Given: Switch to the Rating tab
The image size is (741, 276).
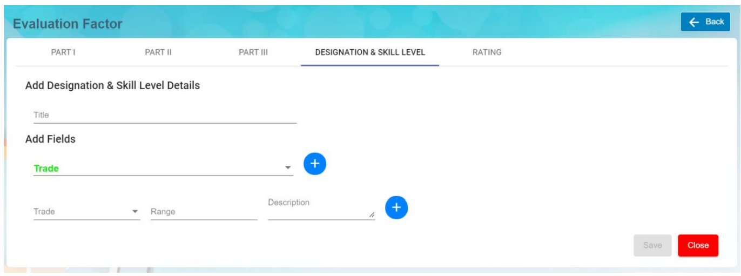Looking at the screenshot, I should tap(487, 52).
